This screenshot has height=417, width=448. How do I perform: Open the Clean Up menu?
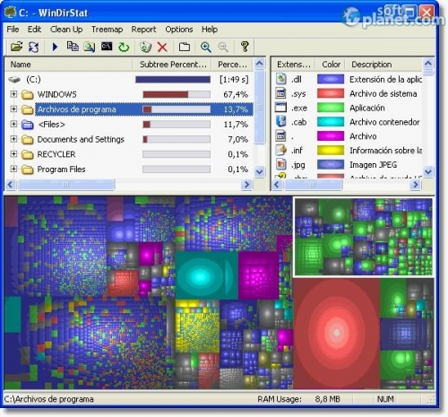66,30
